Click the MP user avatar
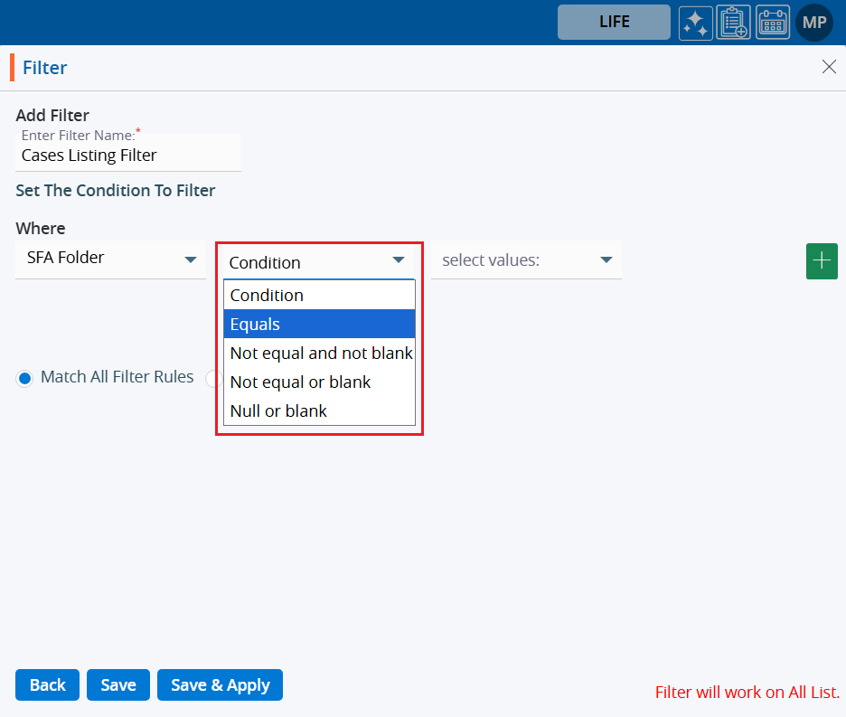Viewport: 846px width, 717px height. pyautogui.click(x=813, y=23)
